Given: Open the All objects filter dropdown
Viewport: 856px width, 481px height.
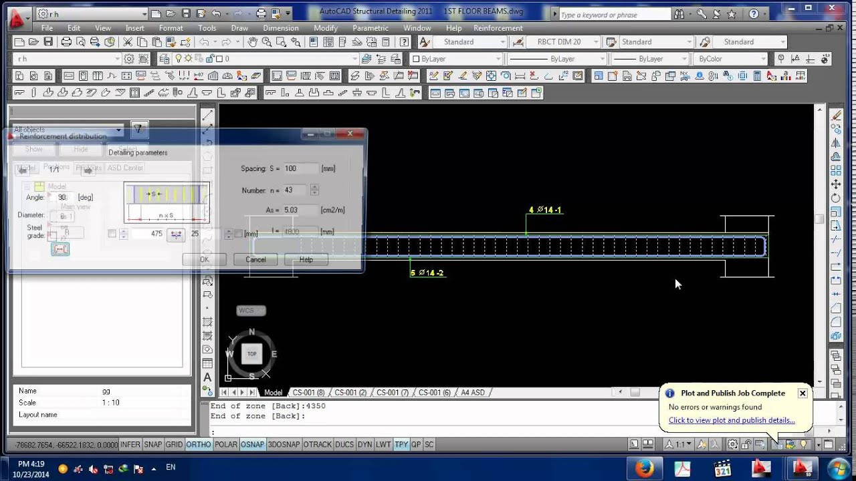Looking at the screenshot, I should tap(68, 130).
